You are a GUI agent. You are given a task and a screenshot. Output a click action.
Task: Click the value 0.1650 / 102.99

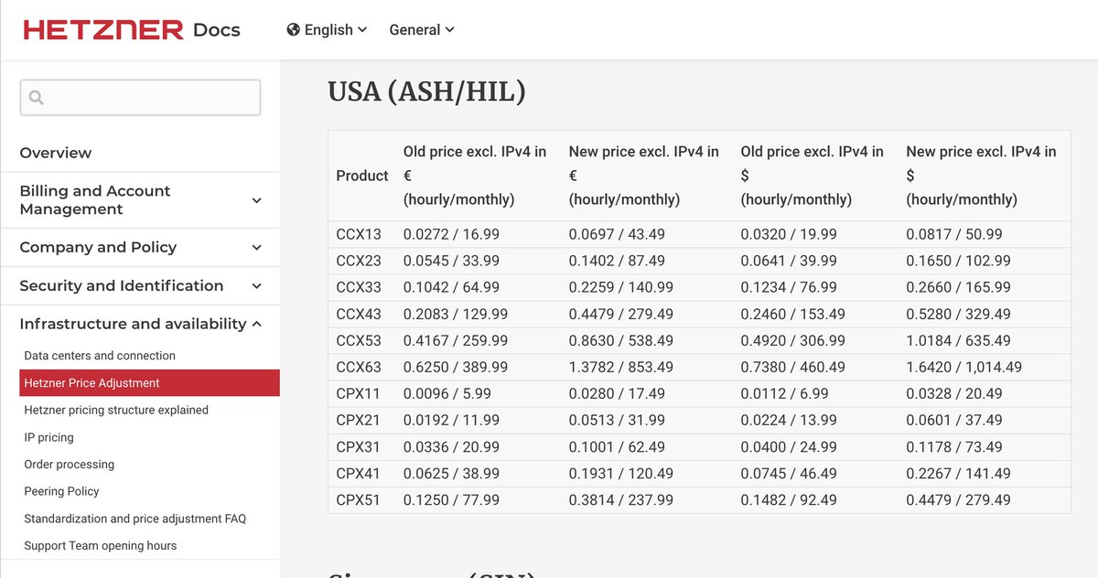tap(958, 261)
